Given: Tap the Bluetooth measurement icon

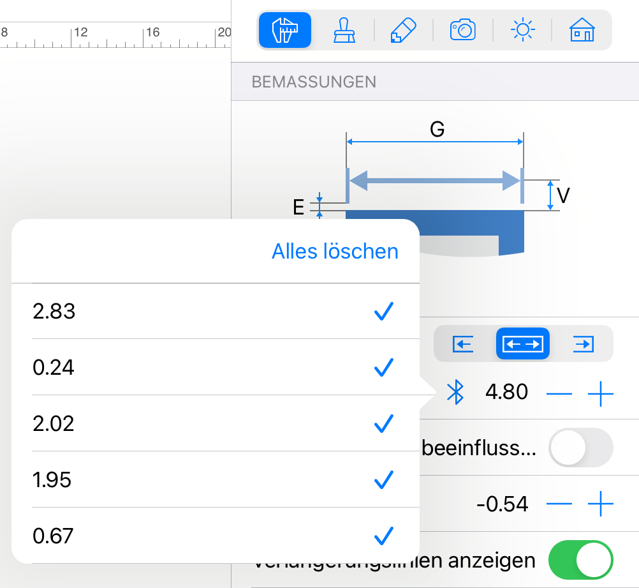Looking at the screenshot, I should point(455,392).
